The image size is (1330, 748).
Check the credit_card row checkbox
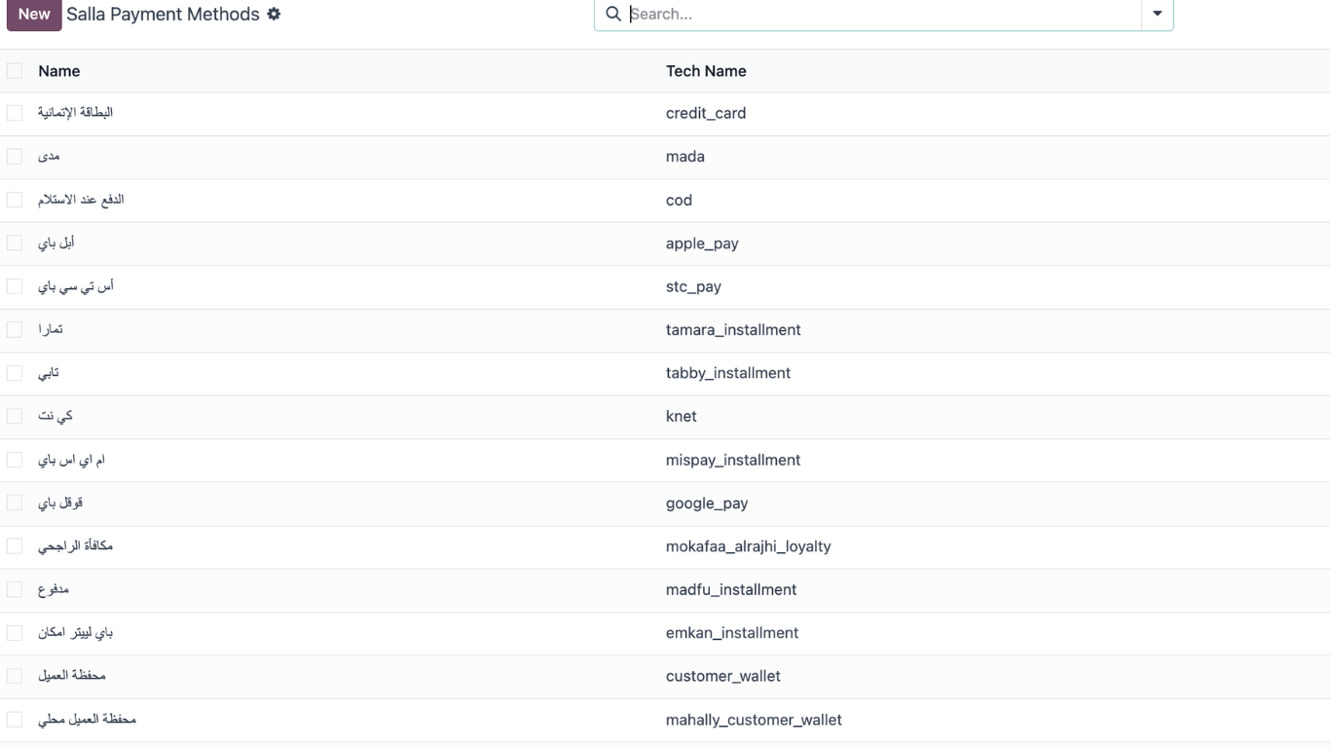15,113
